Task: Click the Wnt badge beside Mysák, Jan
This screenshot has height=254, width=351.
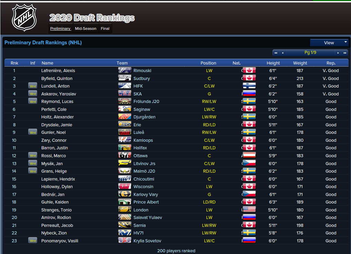Action: tap(33, 163)
